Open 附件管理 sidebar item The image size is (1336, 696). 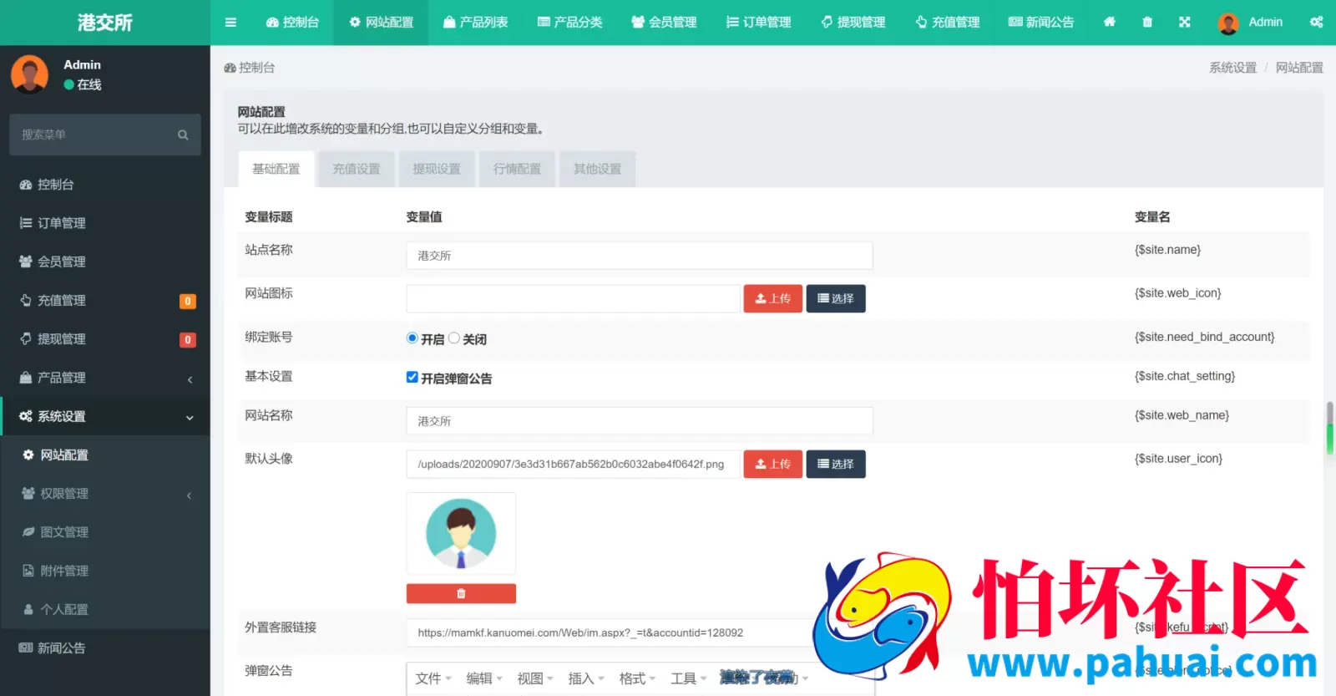105,571
